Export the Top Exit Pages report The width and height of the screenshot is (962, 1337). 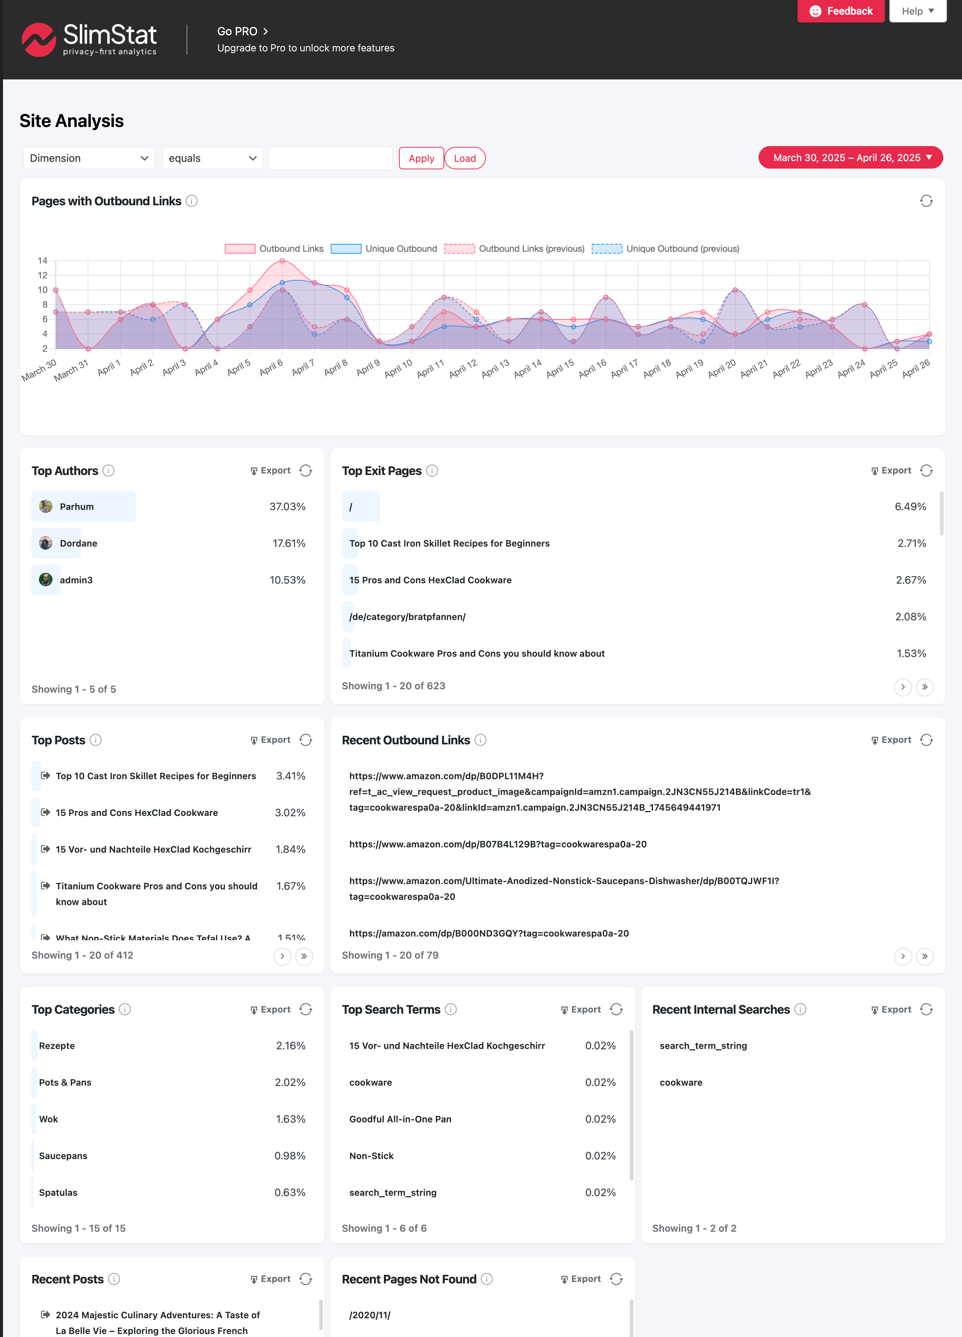(891, 471)
